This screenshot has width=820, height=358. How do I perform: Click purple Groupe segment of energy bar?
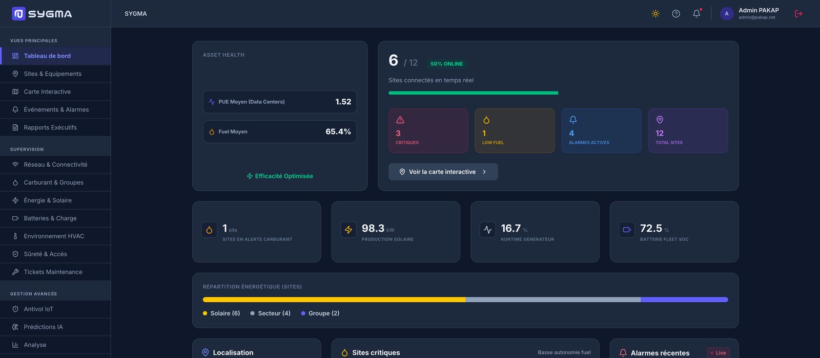[x=684, y=300]
